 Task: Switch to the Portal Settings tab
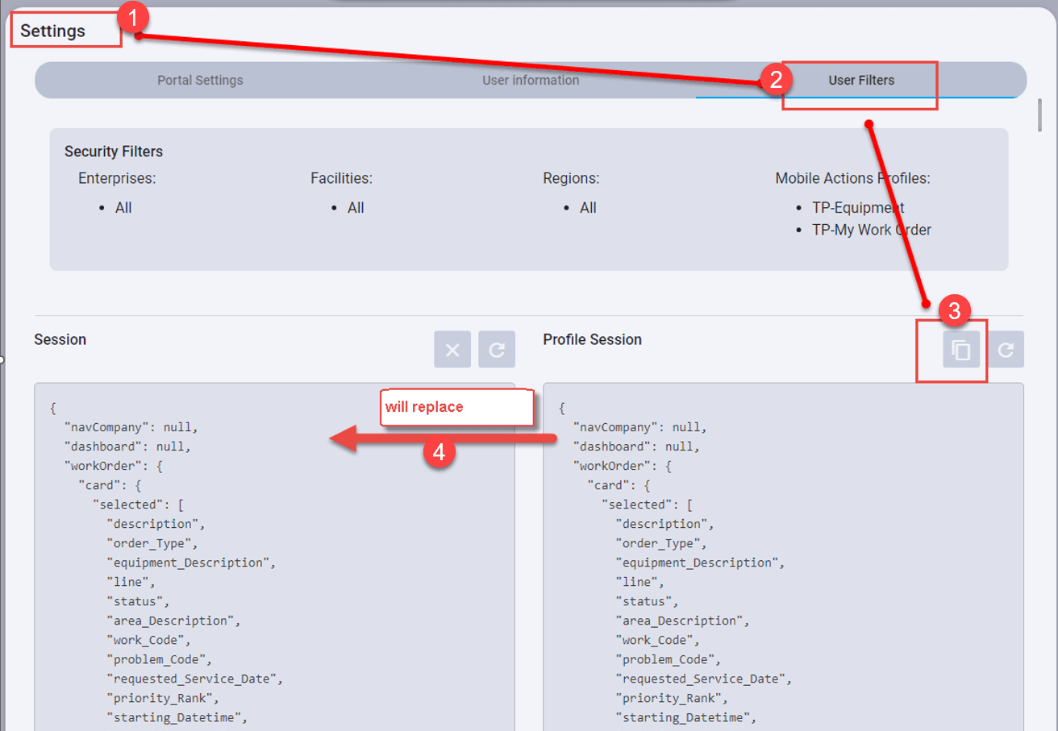pos(200,81)
